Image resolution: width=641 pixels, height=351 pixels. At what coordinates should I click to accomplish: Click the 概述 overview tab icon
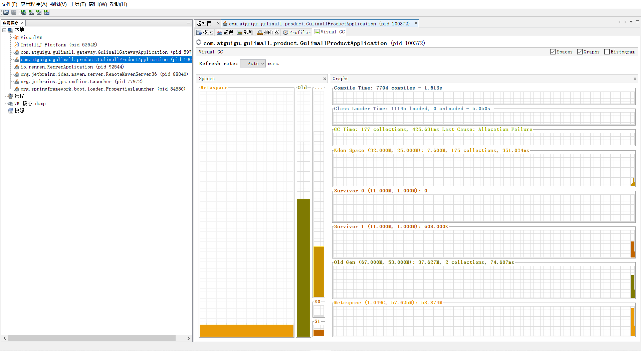pyautogui.click(x=199, y=32)
